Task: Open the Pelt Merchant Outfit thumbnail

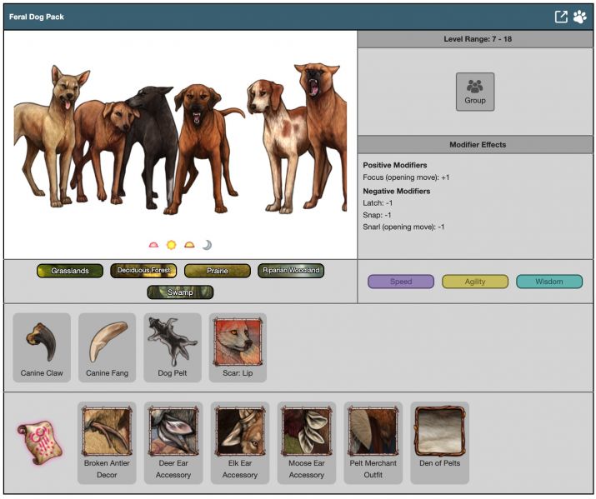Action: [373, 442]
